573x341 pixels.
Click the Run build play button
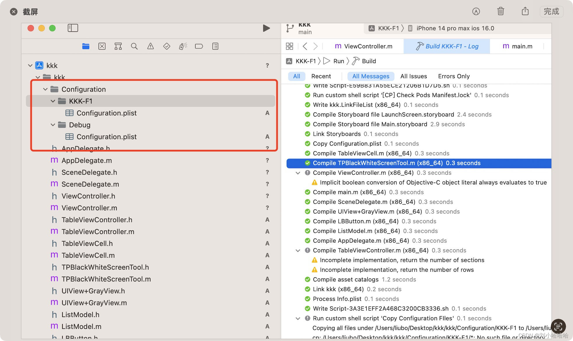pos(266,28)
